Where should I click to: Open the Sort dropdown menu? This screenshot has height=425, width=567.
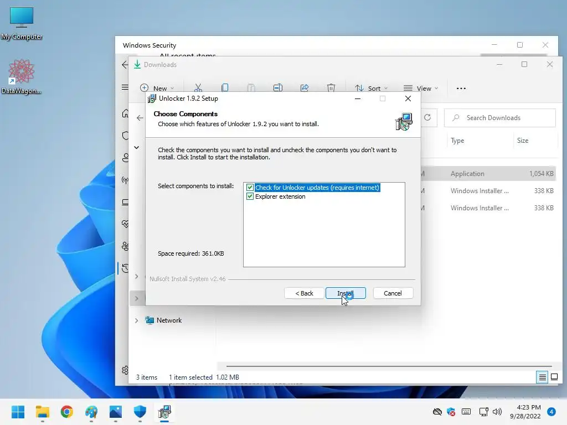[x=371, y=88]
